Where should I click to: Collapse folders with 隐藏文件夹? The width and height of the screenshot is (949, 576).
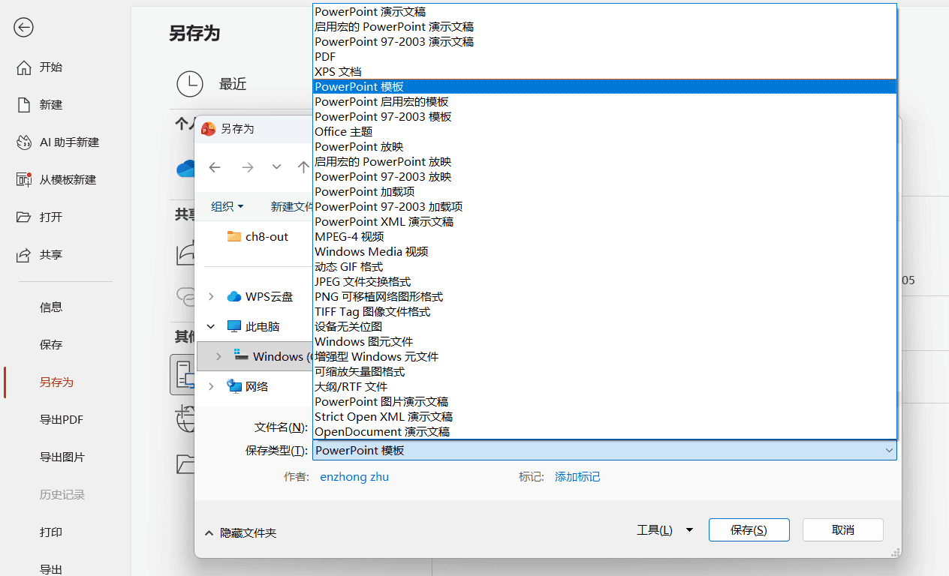pyautogui.click(x=241, y=533)
